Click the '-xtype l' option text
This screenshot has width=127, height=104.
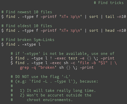coord(31,45)
